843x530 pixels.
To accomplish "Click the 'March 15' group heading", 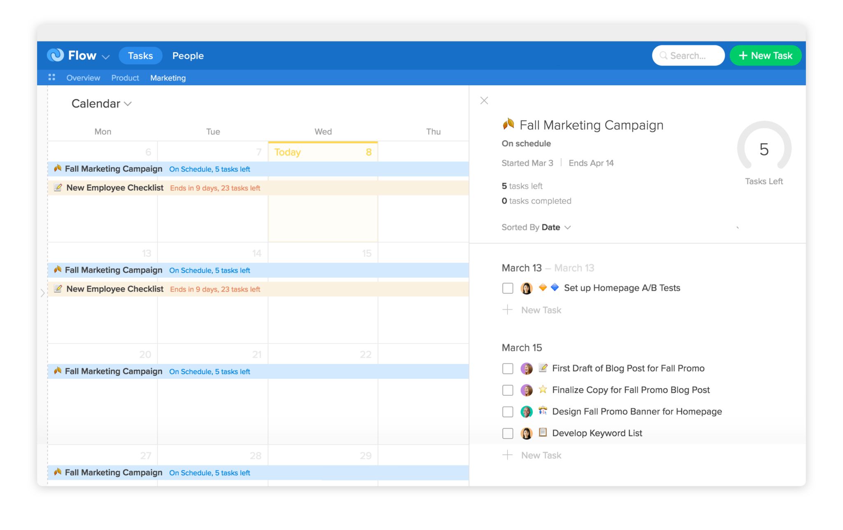I will pyautogui.click(x=522, y=348).
